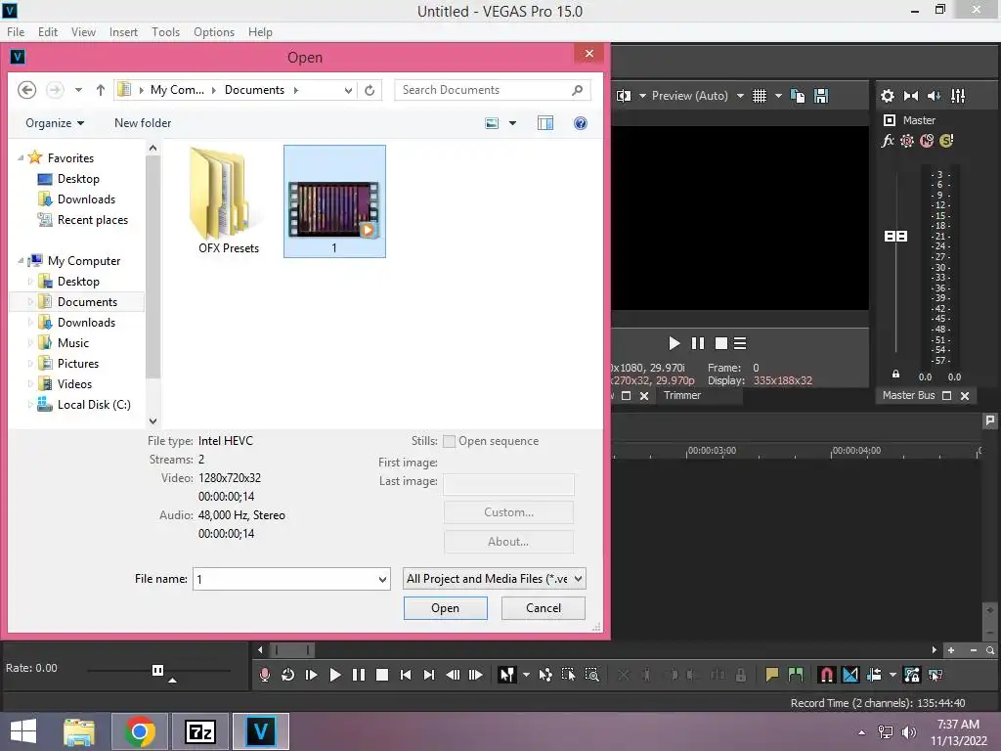
Task: Click Stop in the video preview window
Action: tap(720, 343)
